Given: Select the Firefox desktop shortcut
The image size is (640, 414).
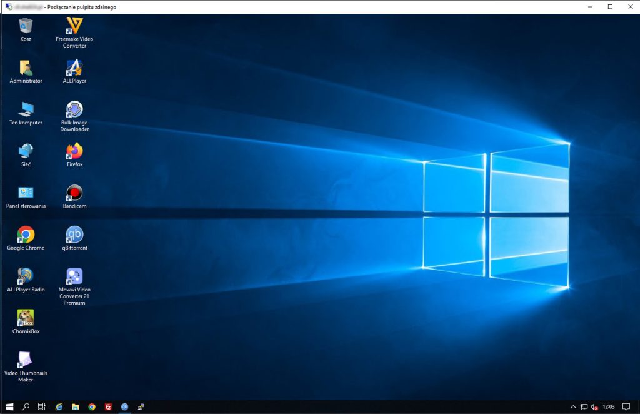Looking at the screenshot, I should click(74, 151).
